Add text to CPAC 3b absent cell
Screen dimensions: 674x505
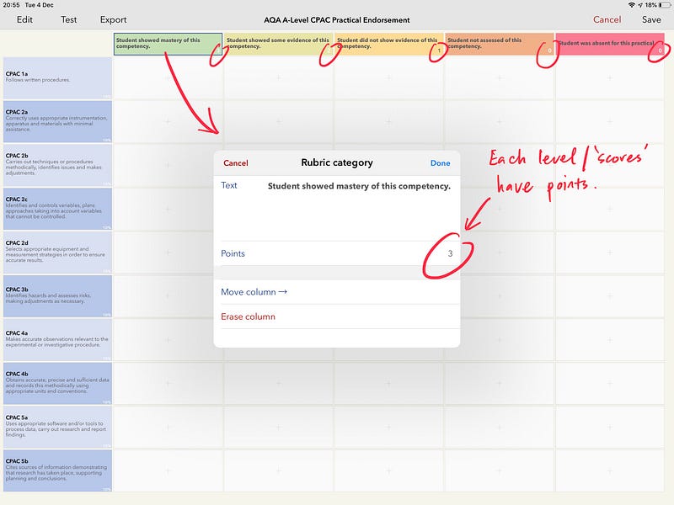[x=610, y=296]
